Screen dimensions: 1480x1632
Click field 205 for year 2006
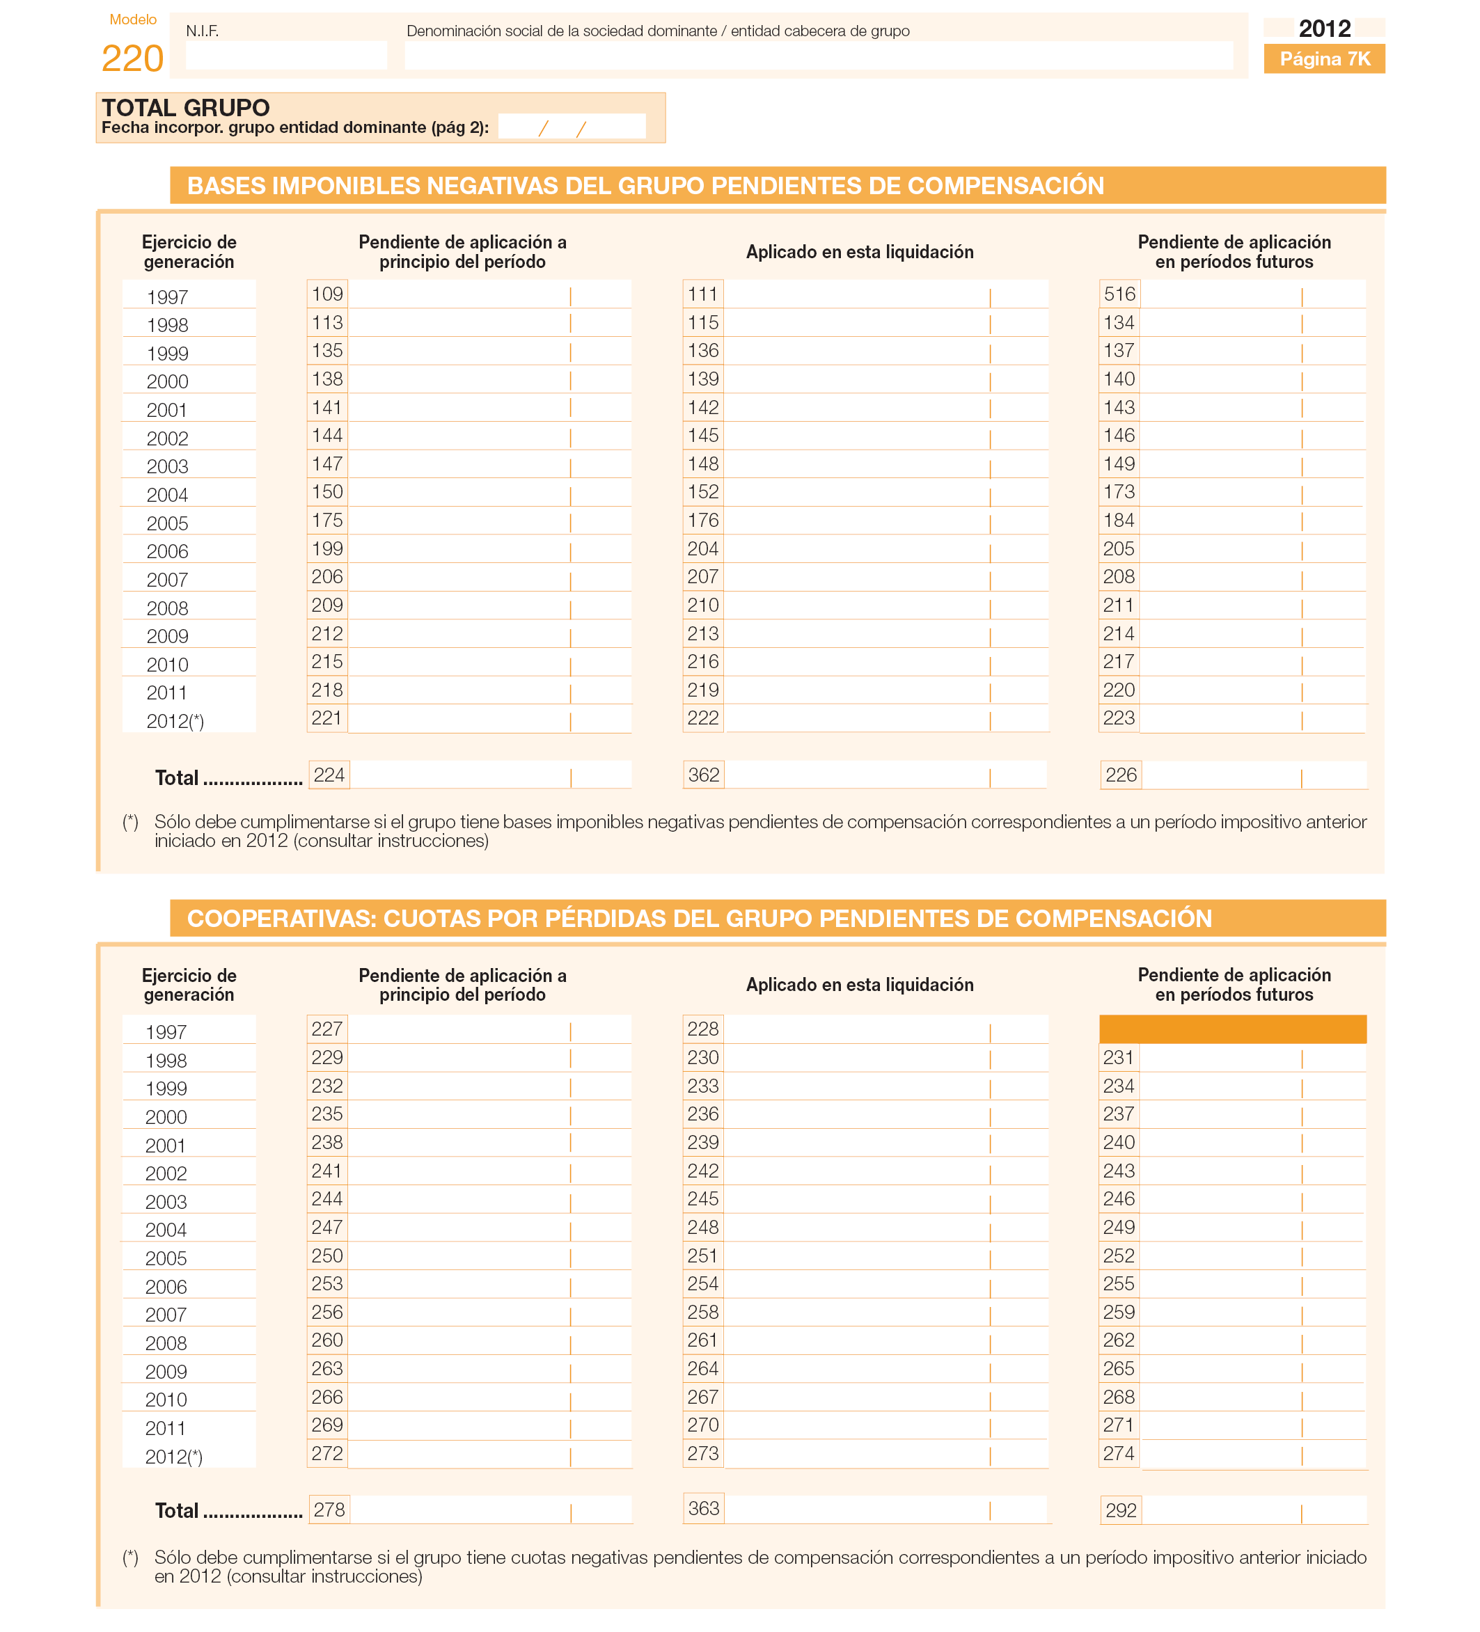(x=1252, y=549)
